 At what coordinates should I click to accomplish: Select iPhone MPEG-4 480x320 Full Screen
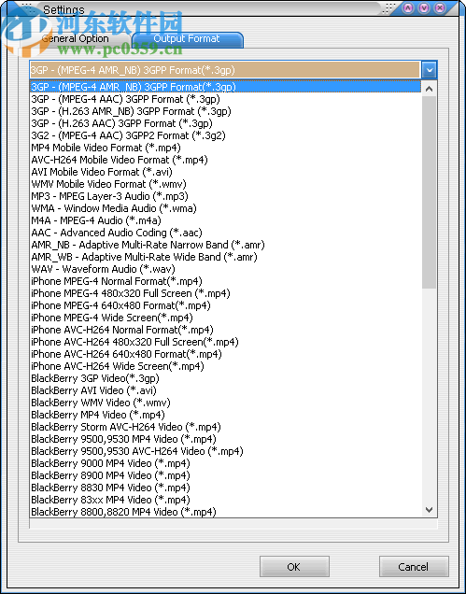[x=225, y=293]
